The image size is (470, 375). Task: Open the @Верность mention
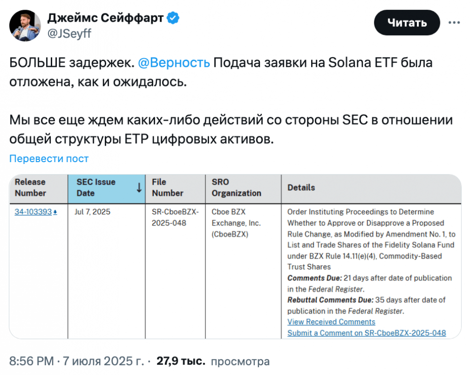pos(174,62)
